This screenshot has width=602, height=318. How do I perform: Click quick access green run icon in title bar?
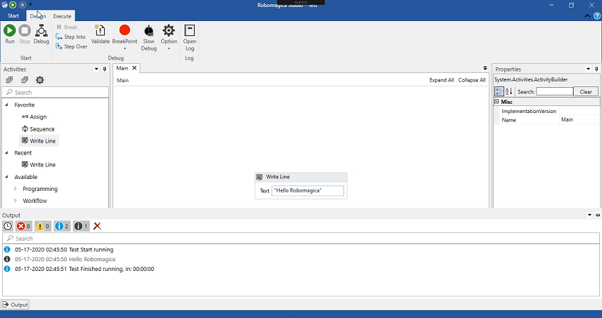point(13,5)
